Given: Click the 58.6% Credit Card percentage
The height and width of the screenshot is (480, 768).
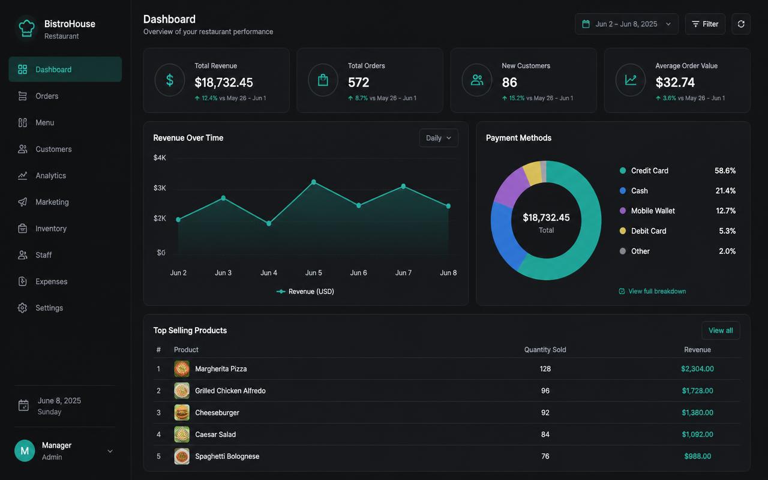Looking at the screenshot, I should (725, 171).
